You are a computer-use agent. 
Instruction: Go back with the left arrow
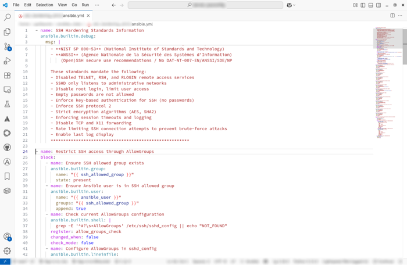coord(114,5)
